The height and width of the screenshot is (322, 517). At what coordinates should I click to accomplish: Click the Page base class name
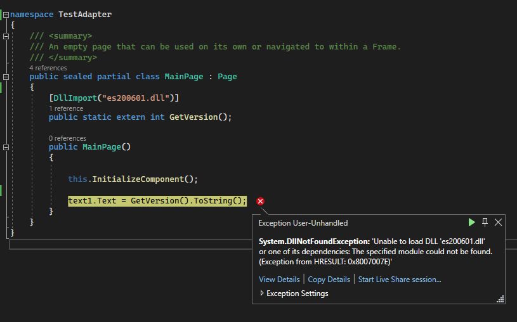tap(227, 77)
